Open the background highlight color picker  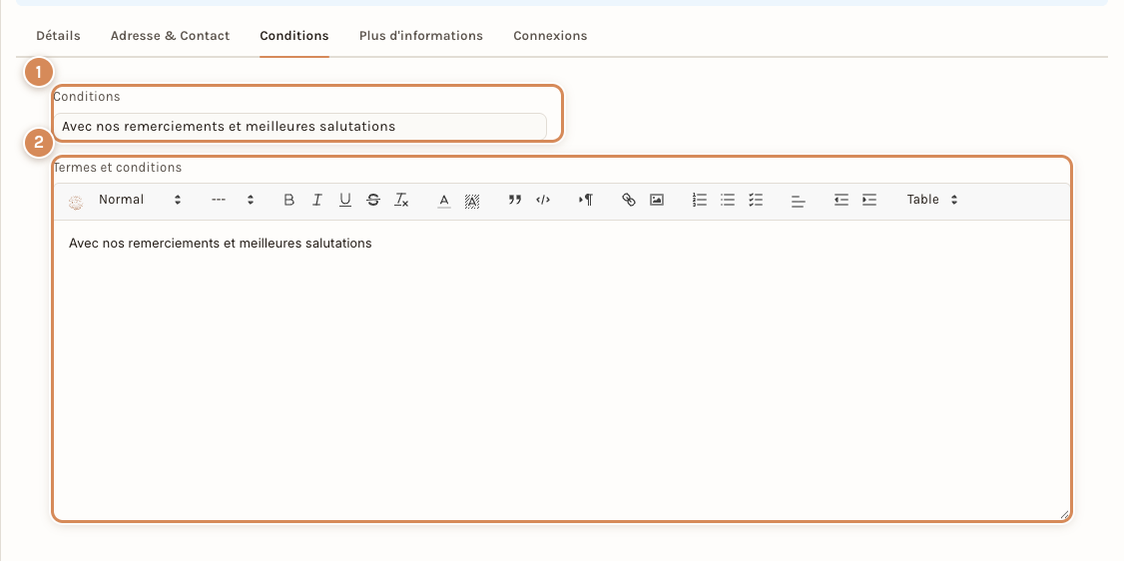click(x=472, y=201)
